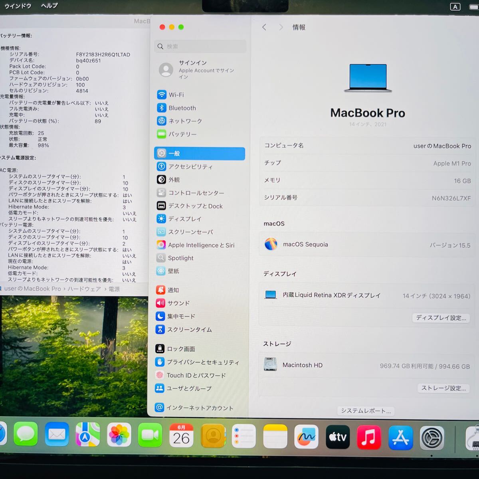Select the 一般 sidebar item
This screenshot has height=479, width=479.
[200, 154]
